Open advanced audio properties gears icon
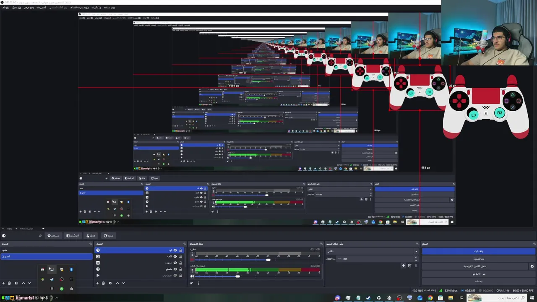Screen dimensions: 537x302 191,283
